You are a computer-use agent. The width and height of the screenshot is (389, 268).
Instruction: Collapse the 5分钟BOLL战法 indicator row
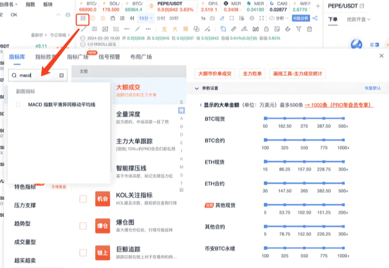(x=83, y=44)
